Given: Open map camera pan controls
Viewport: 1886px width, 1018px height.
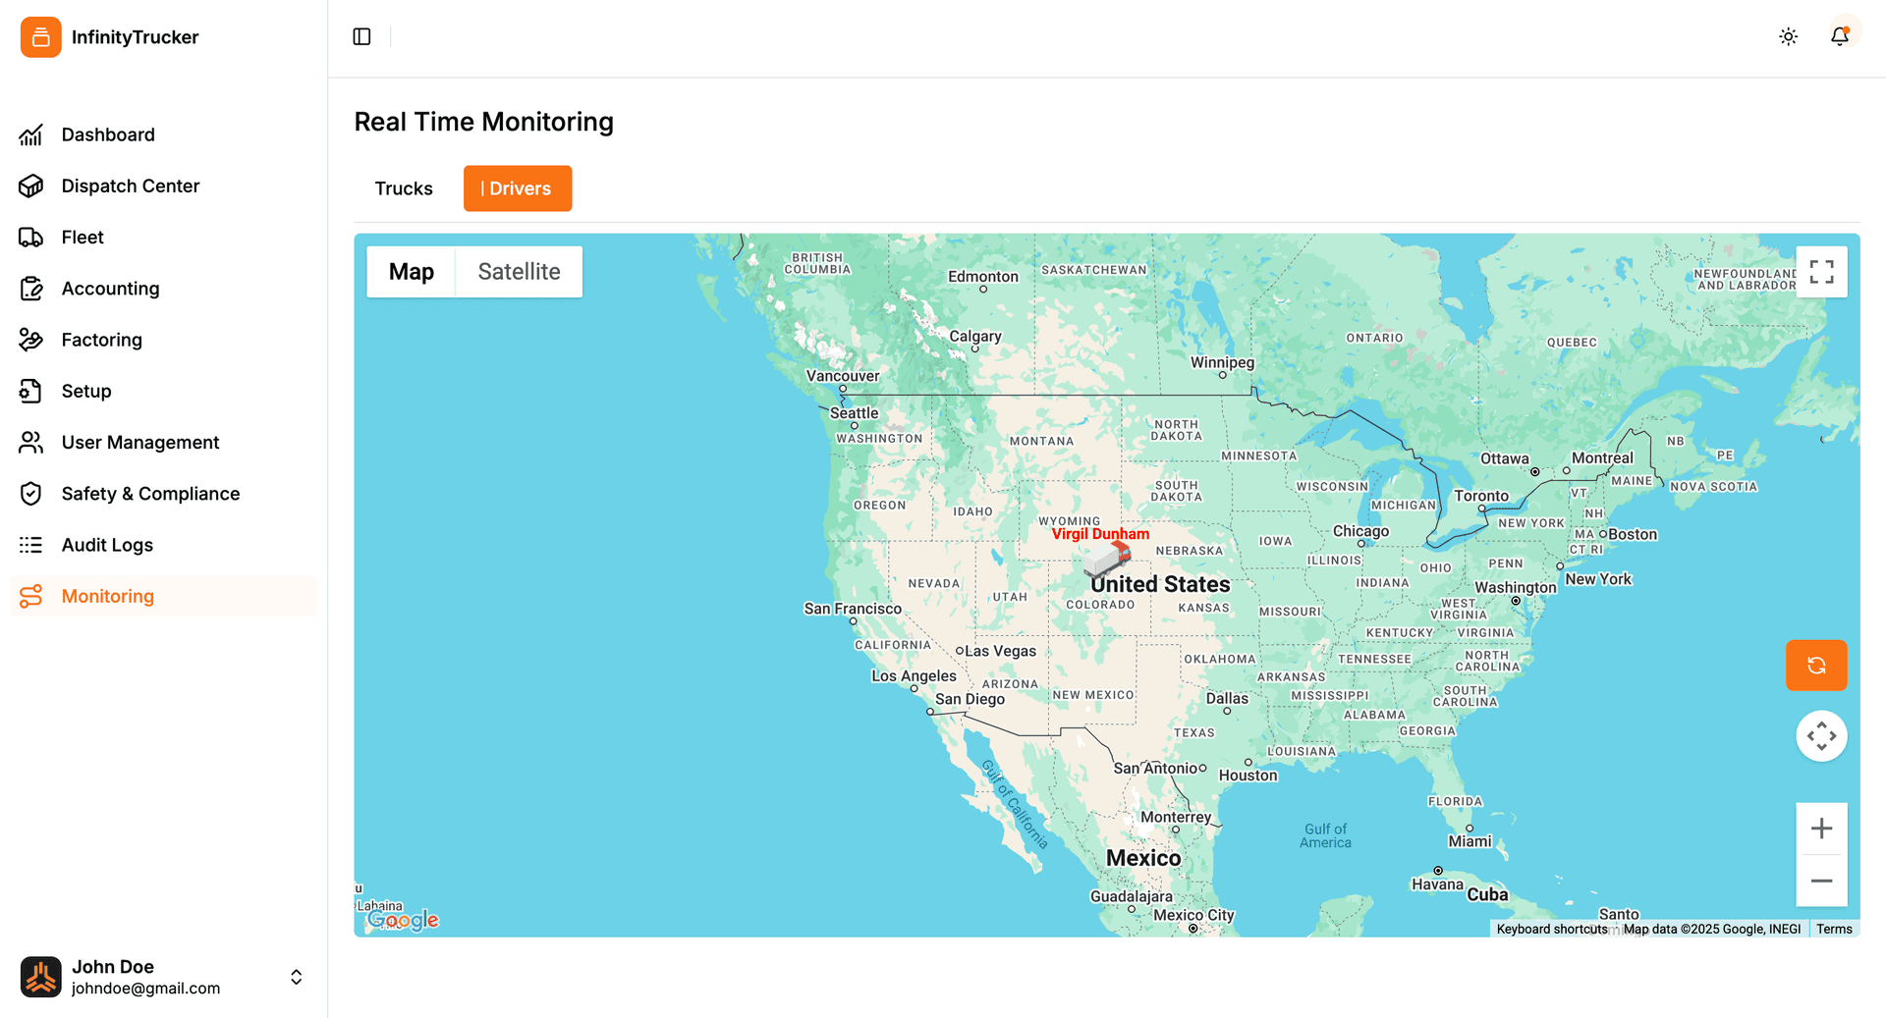Looking at the screenshot, I should [1821, 736].
